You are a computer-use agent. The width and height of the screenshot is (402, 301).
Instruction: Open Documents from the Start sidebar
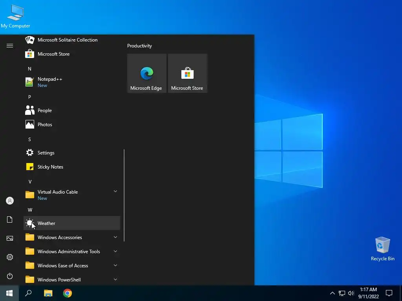point(10,219)
